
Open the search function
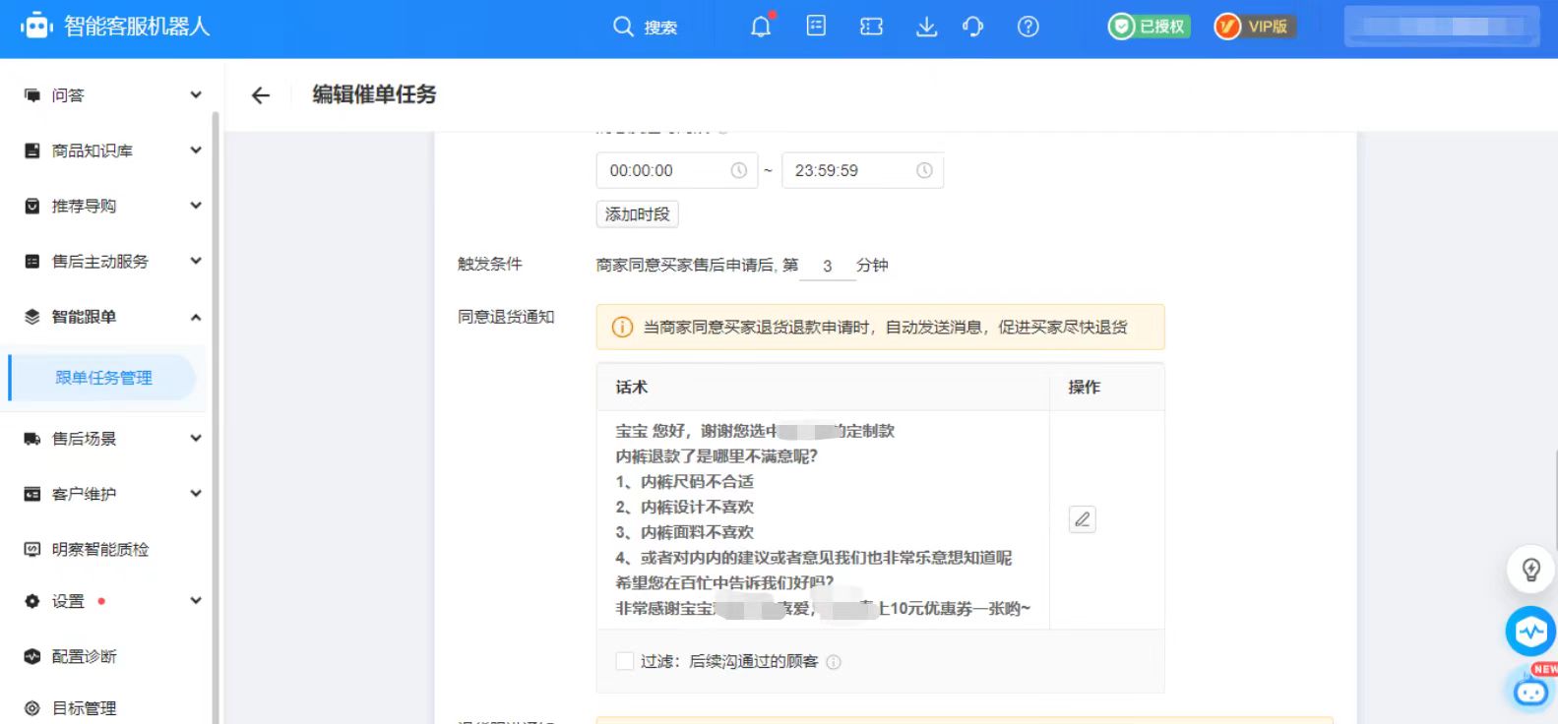(x=645, y=27)
